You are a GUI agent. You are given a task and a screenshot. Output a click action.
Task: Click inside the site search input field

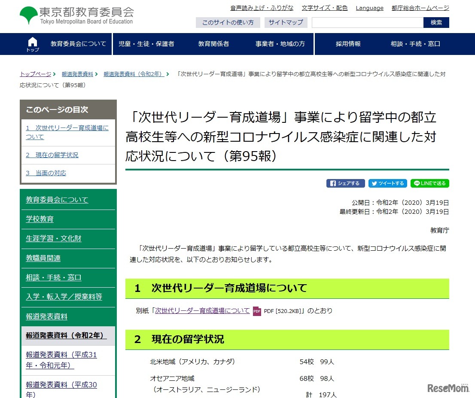tap(367, 22)
